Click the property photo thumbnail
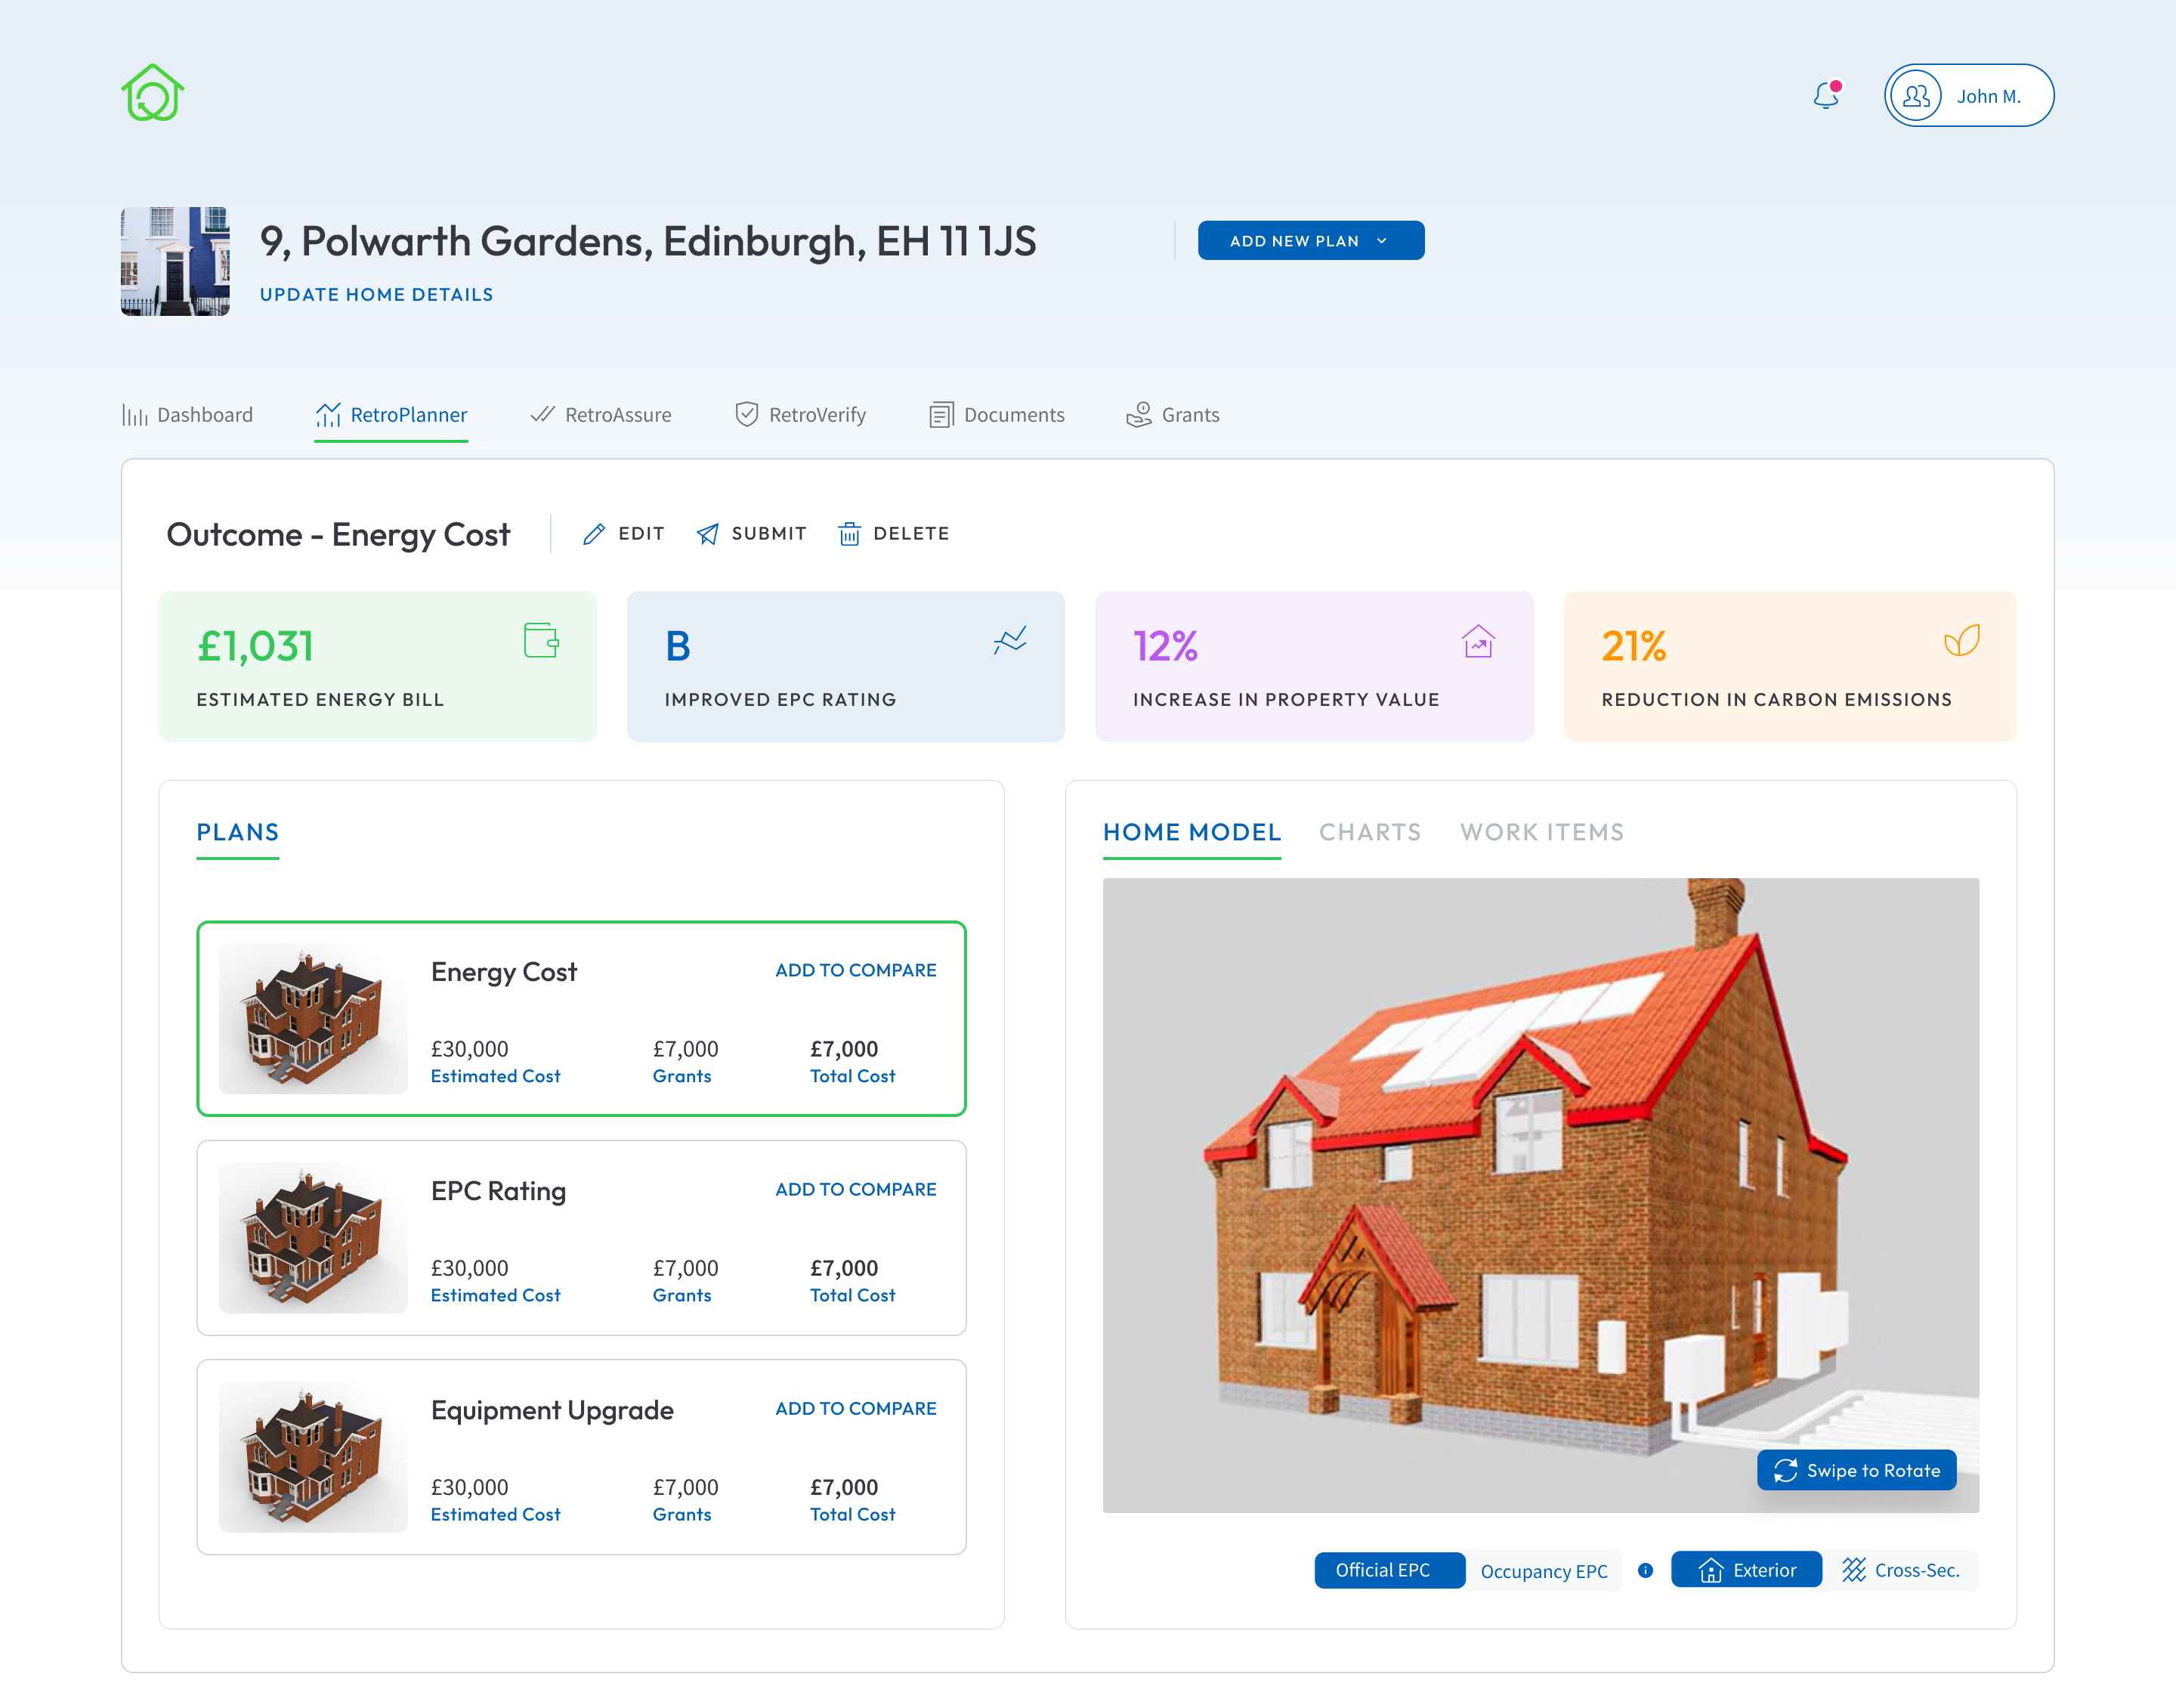Screen dimensions: 2176x1708 [x=175, y=261]
